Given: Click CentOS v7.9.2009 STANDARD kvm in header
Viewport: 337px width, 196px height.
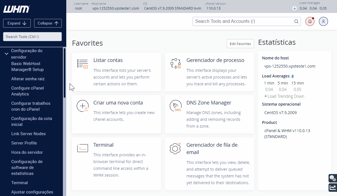Looking at the screenshot, I should [x=173, y=8].
